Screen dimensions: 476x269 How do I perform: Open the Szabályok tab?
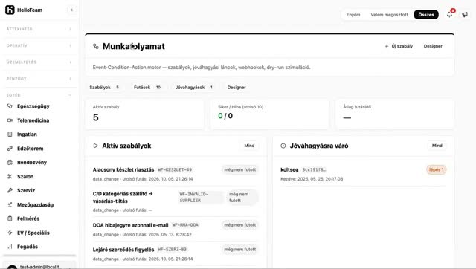point(104,88)
